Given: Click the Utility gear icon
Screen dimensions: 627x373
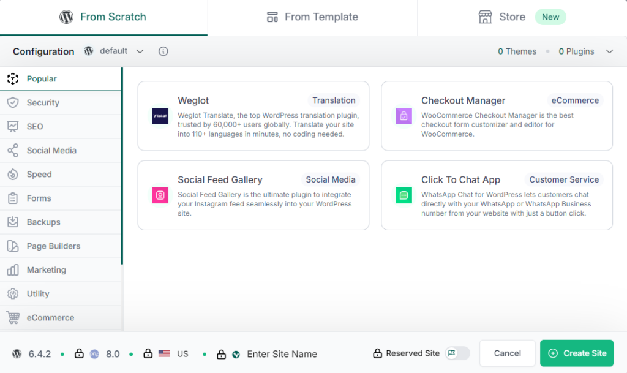Looking at the screenshot, I should pos(13,294).
